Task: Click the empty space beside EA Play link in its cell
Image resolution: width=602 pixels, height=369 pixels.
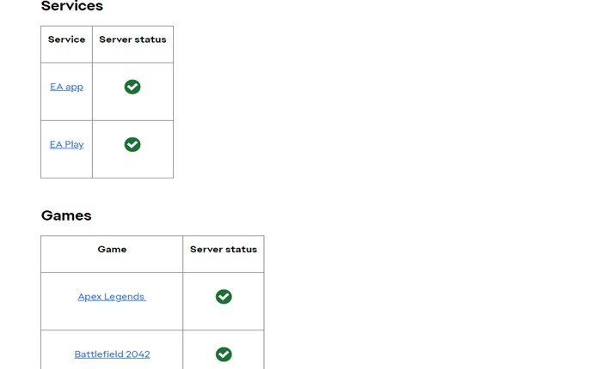Action: point(66,163)
